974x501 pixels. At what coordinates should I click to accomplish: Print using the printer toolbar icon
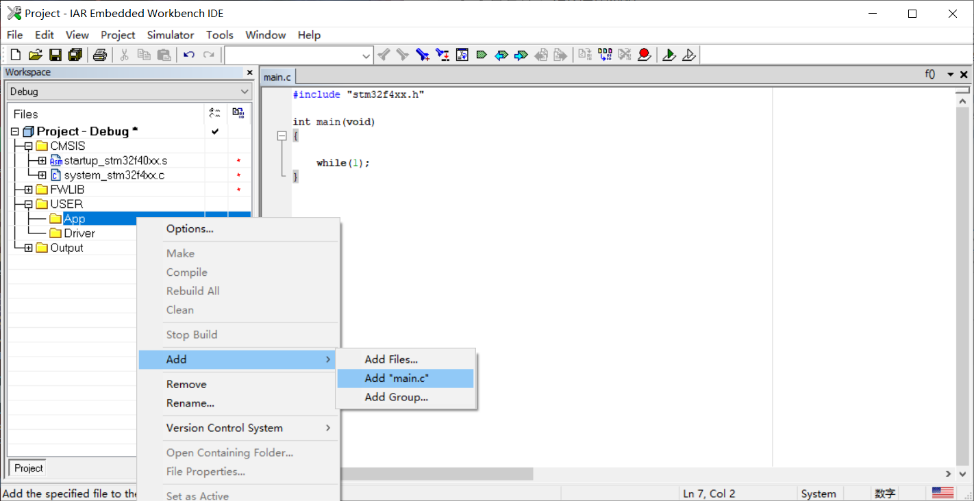[x=100, y=55]
